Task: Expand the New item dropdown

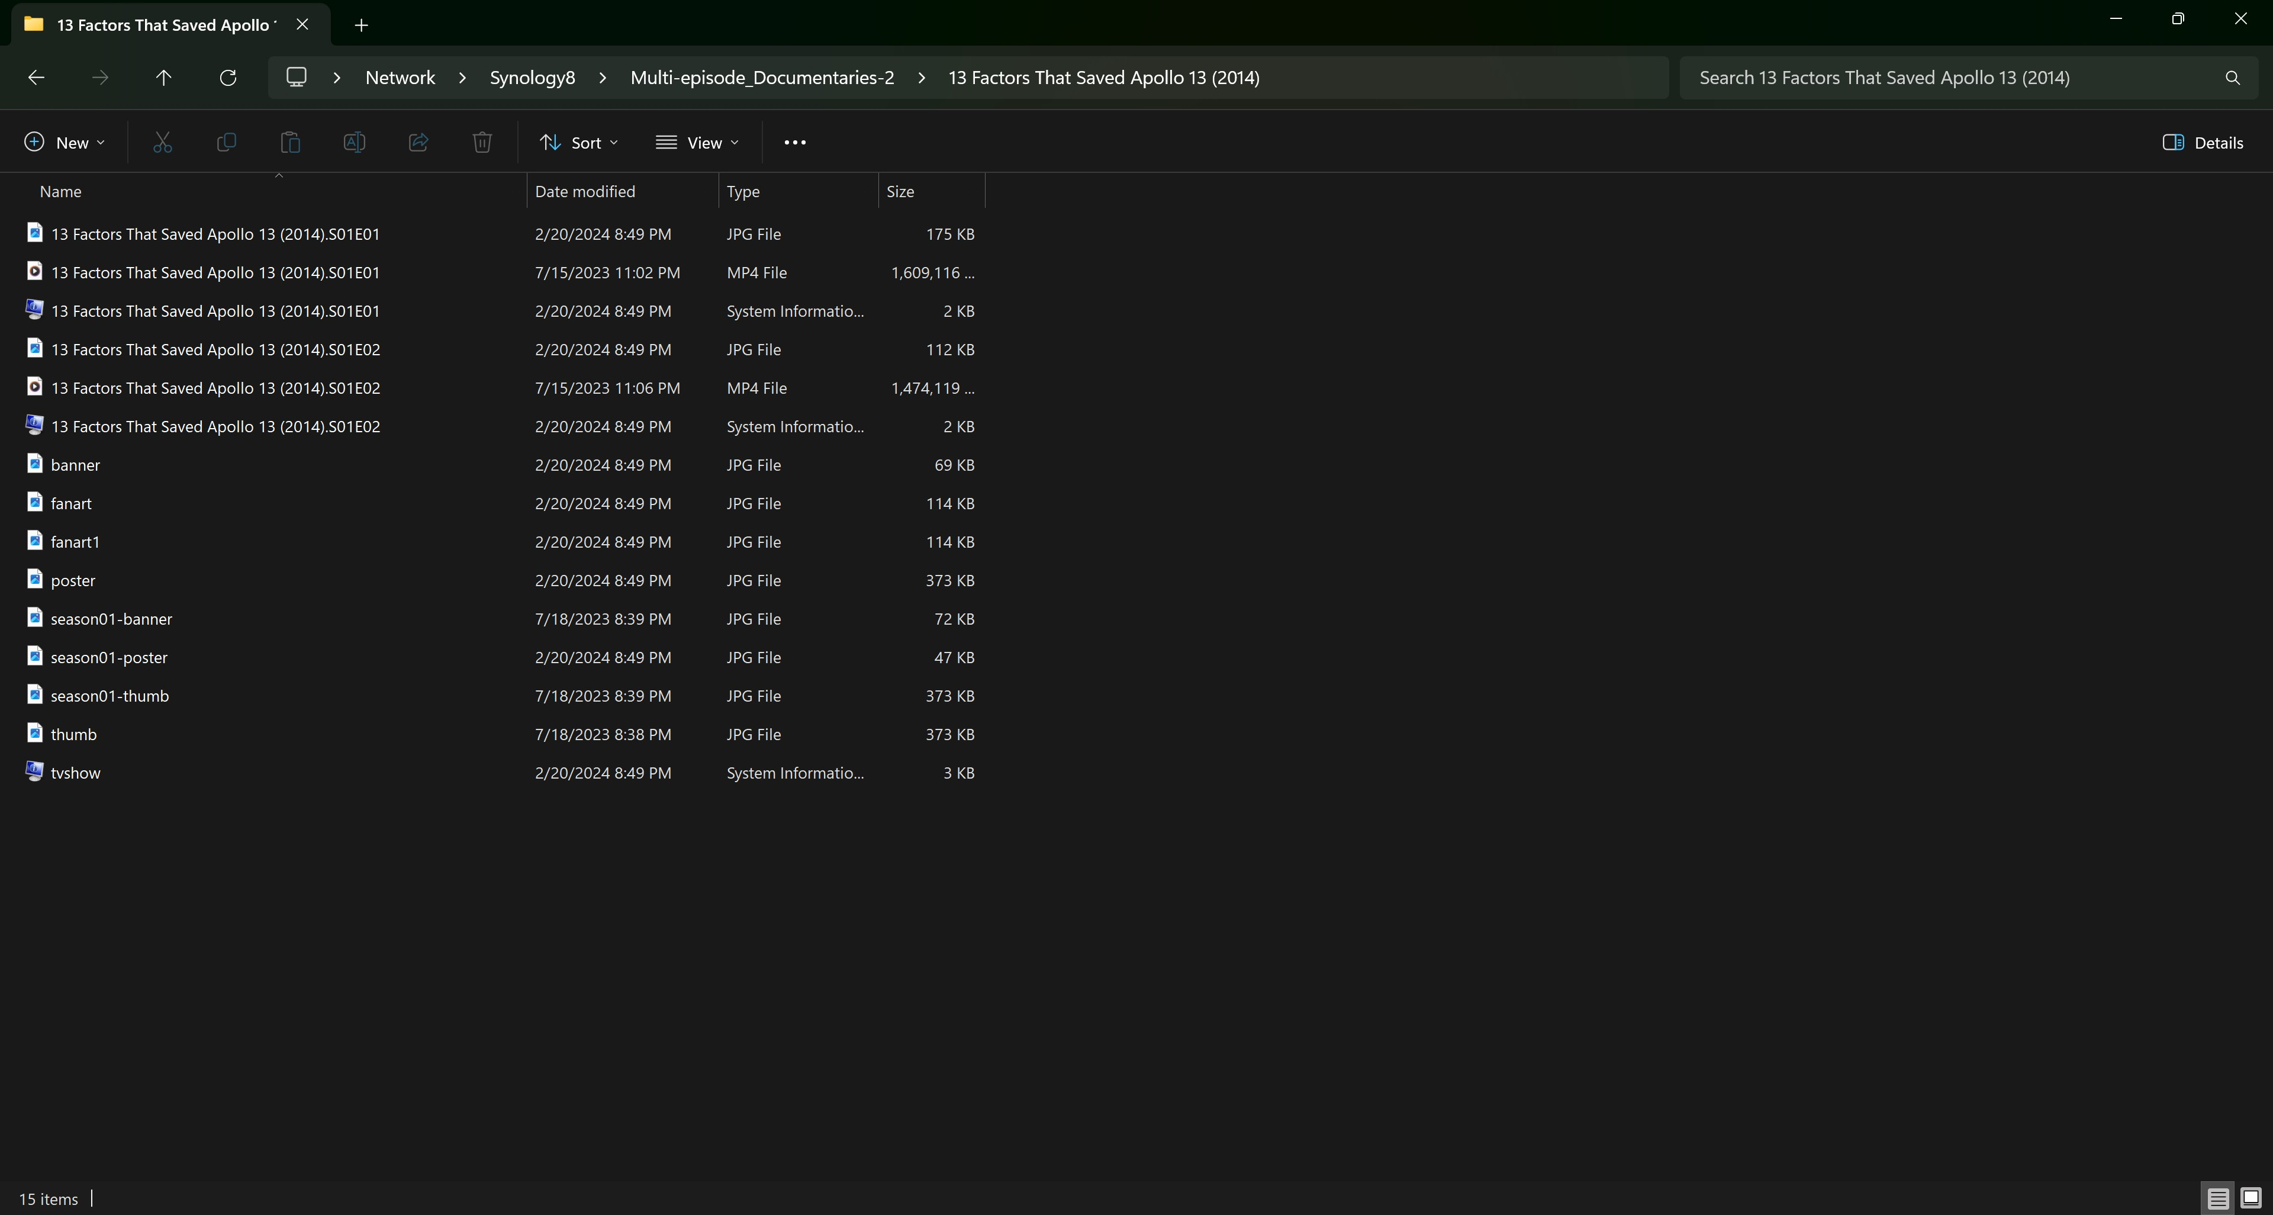Action: tap(65, 142)
